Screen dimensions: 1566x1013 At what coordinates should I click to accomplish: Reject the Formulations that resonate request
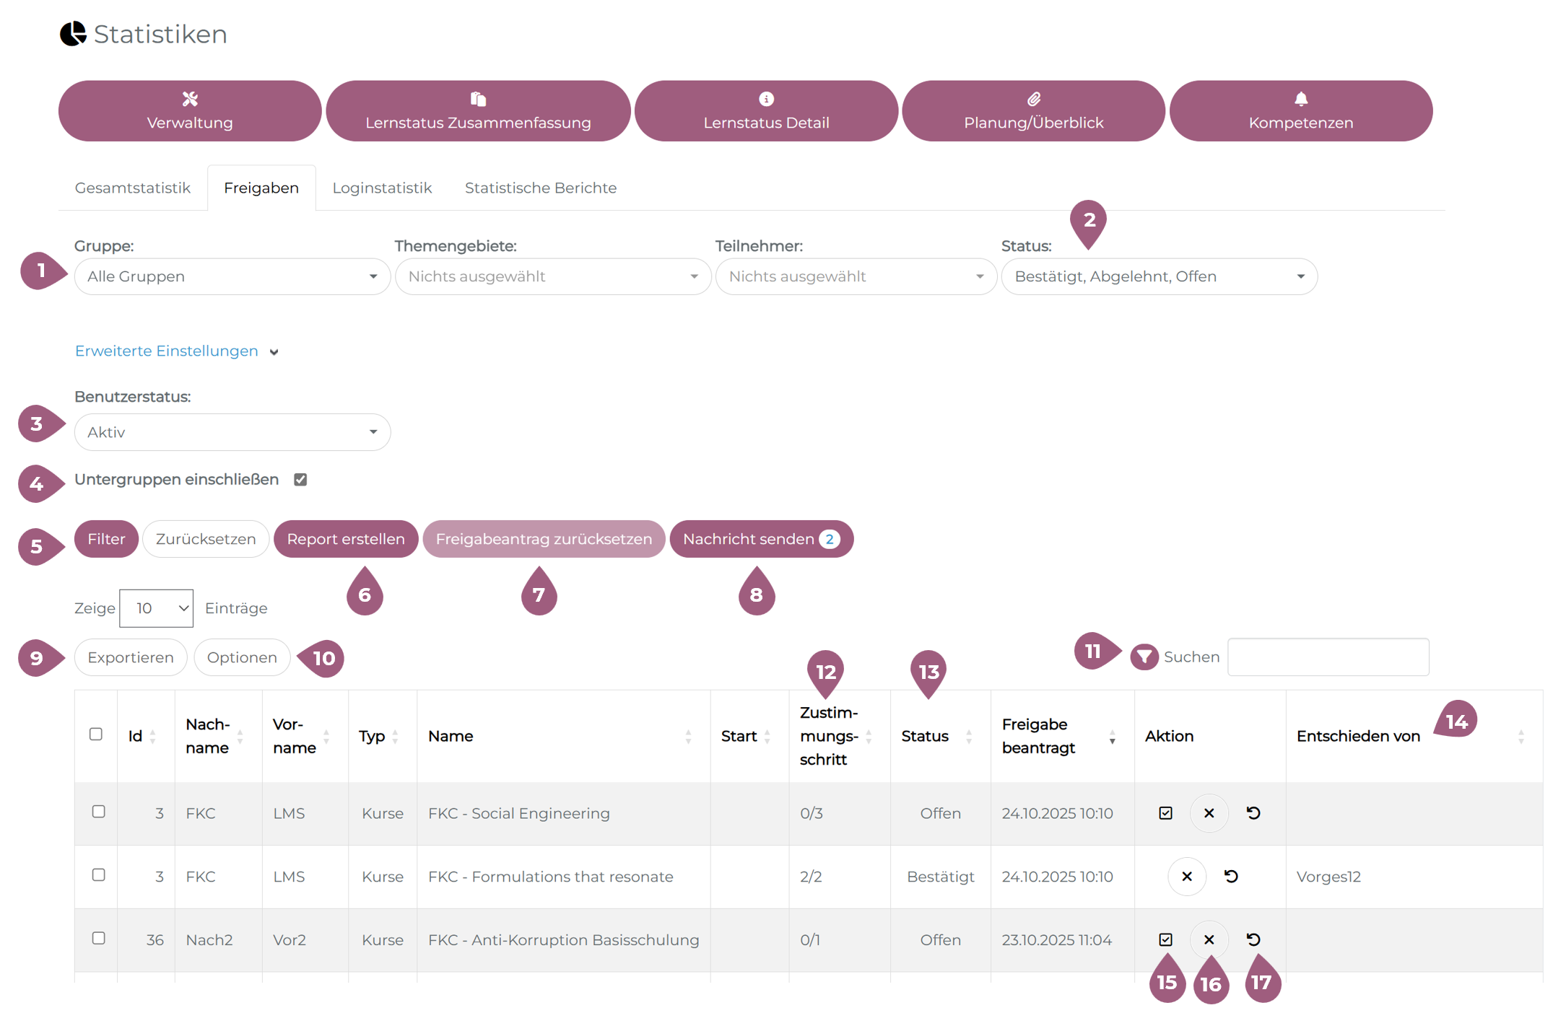click(1186, 877)
